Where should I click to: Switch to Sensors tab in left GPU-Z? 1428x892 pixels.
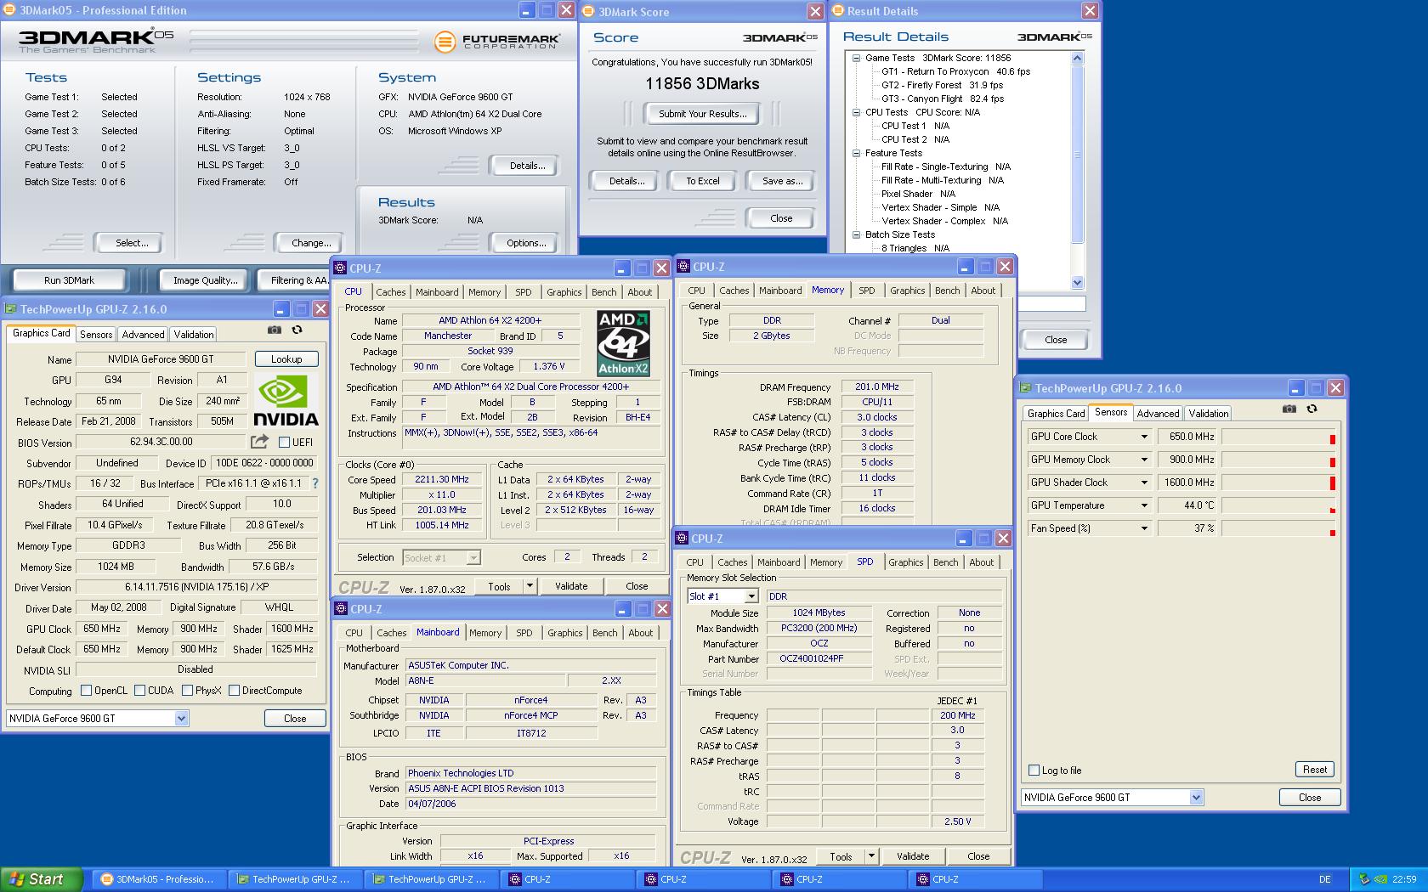pyautogui.click(x=96, y=335)
